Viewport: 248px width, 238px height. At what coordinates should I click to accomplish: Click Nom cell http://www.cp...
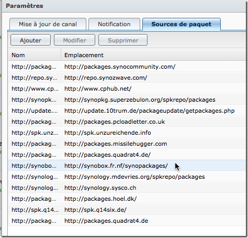(x=35, y=89)
